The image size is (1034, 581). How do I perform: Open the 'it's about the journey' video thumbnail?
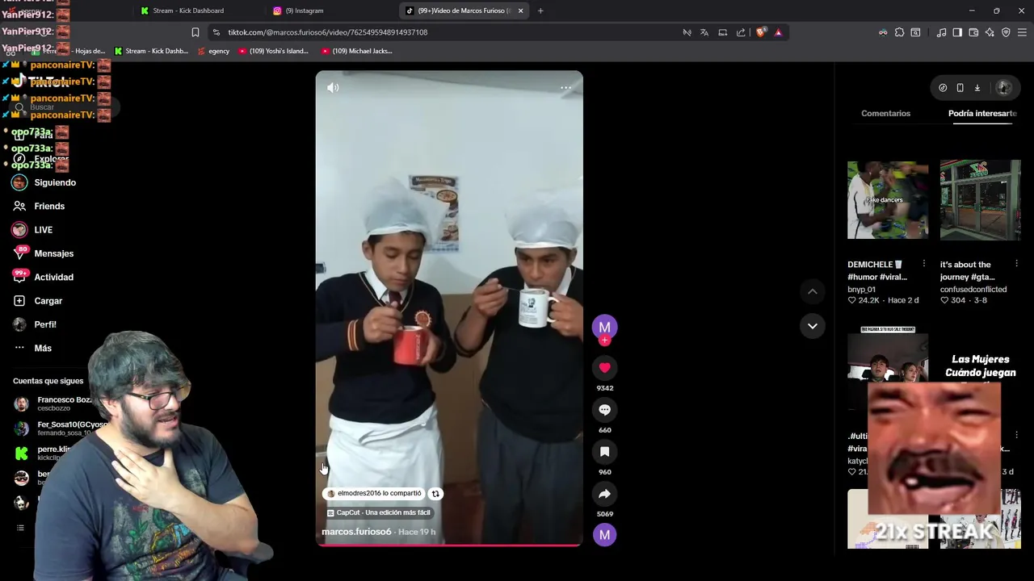pos(980,200)
